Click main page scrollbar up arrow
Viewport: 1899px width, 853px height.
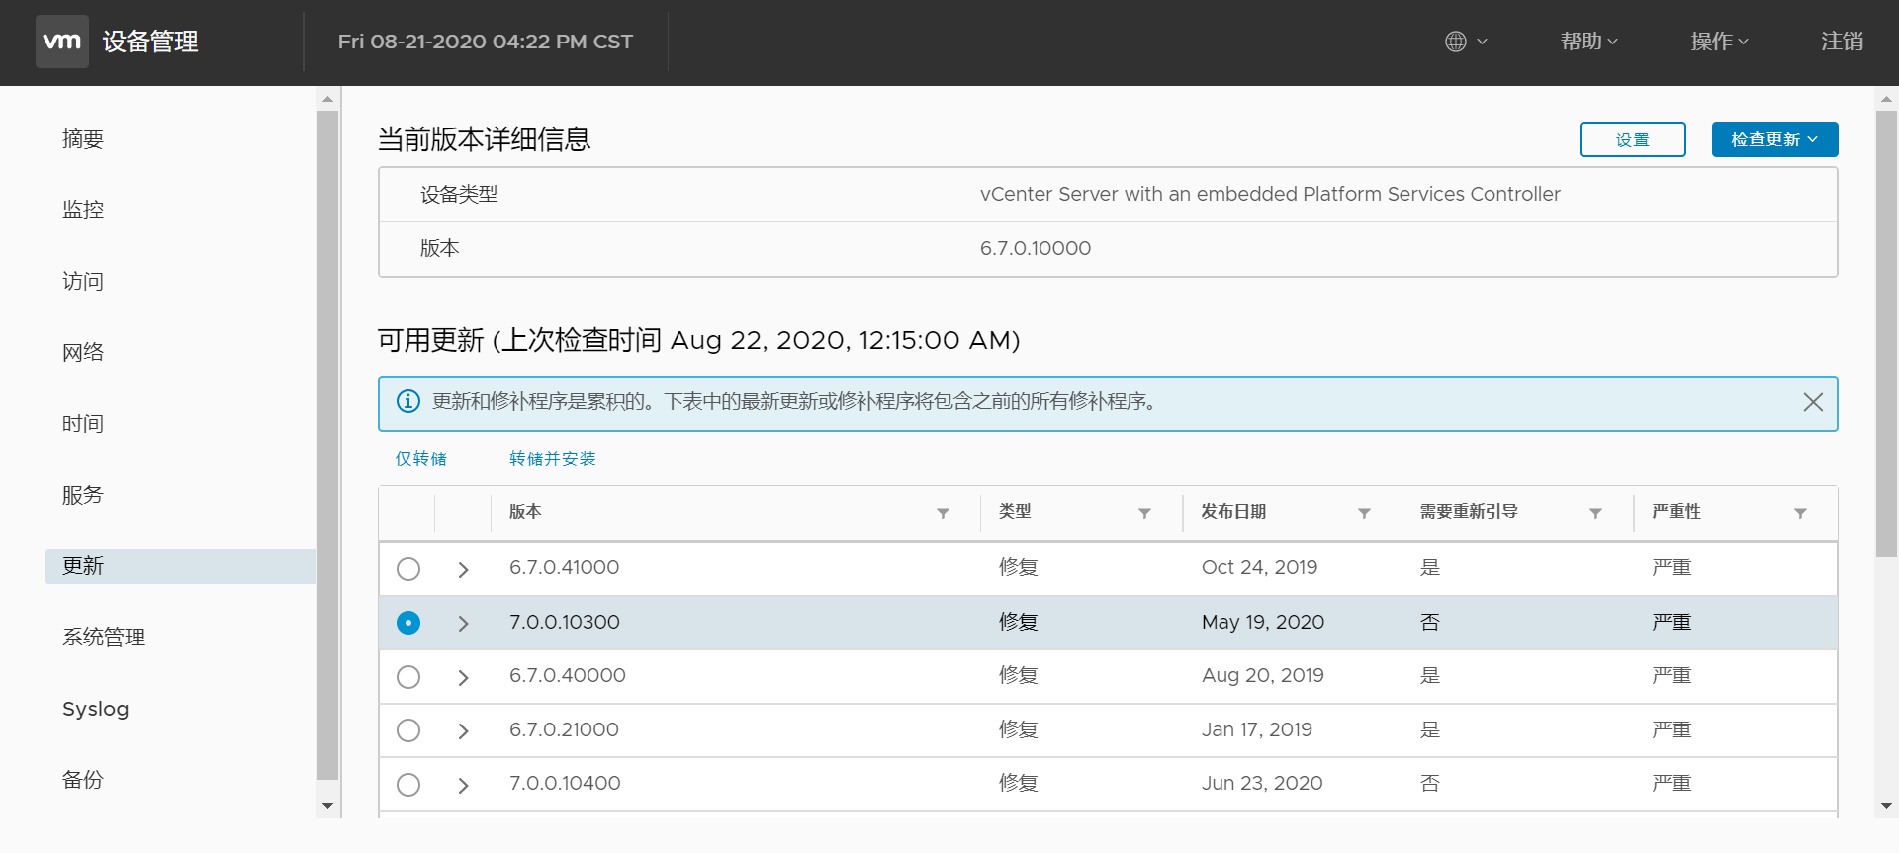1886,99
